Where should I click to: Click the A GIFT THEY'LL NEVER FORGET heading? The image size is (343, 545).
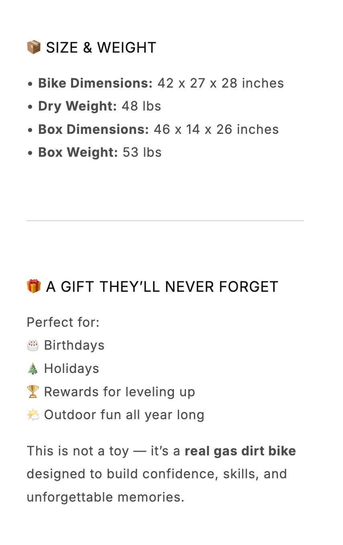click(162, 287)
